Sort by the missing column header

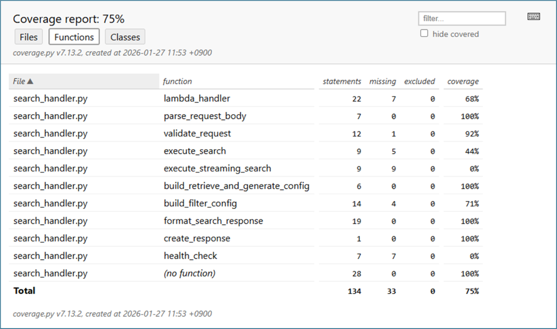(x=382, y=81)
